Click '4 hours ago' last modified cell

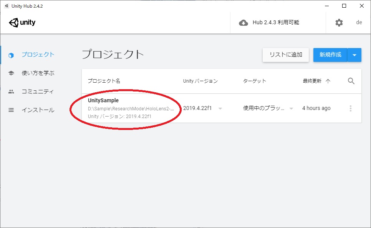pyautogui.click(x=316, y=108)
